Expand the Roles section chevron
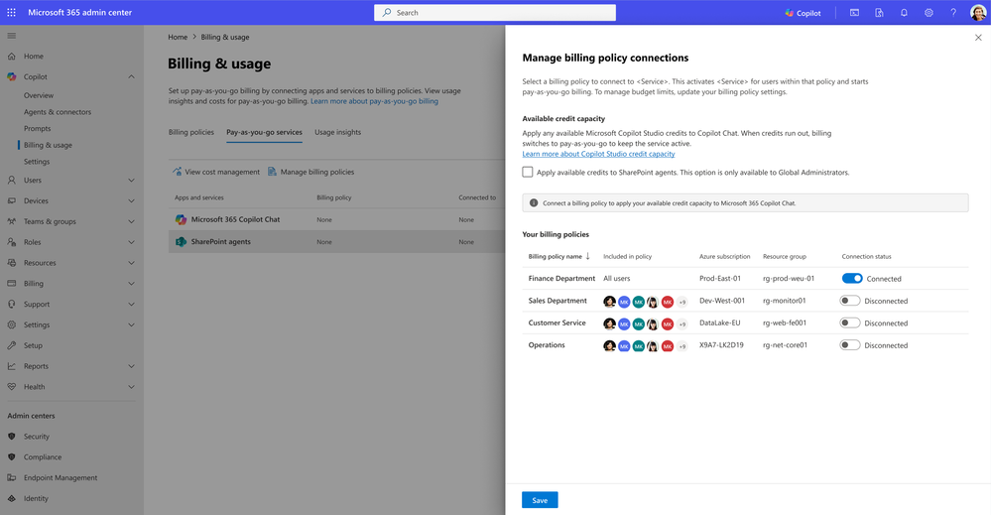Viewport: 991px width, 515px height. pyautogui.click(x=132, y=242)
